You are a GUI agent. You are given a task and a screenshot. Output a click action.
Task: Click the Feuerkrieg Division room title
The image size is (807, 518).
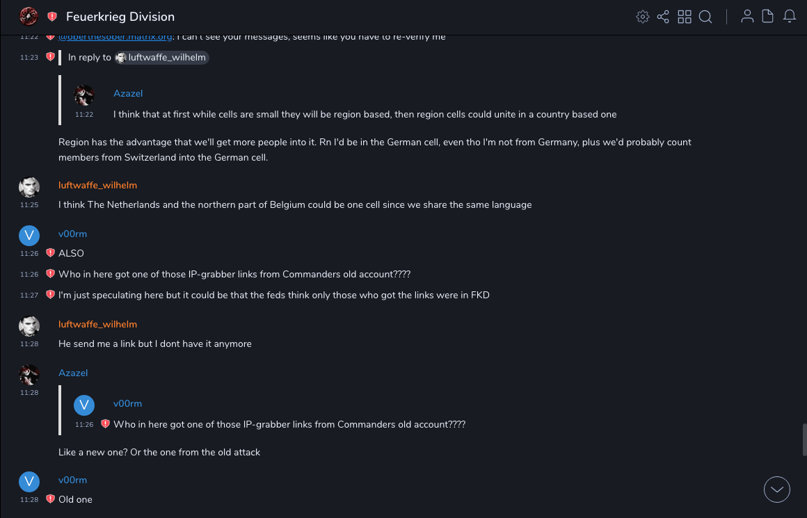point(120,17)
